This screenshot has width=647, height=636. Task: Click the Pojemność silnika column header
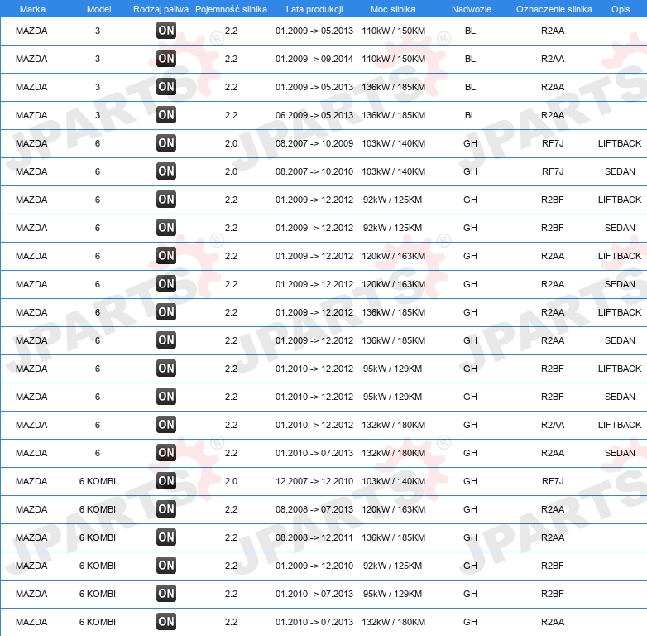tap(231, 9)
